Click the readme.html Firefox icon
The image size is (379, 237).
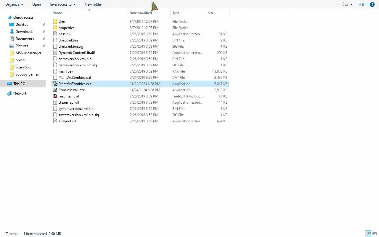click(55, 96)
